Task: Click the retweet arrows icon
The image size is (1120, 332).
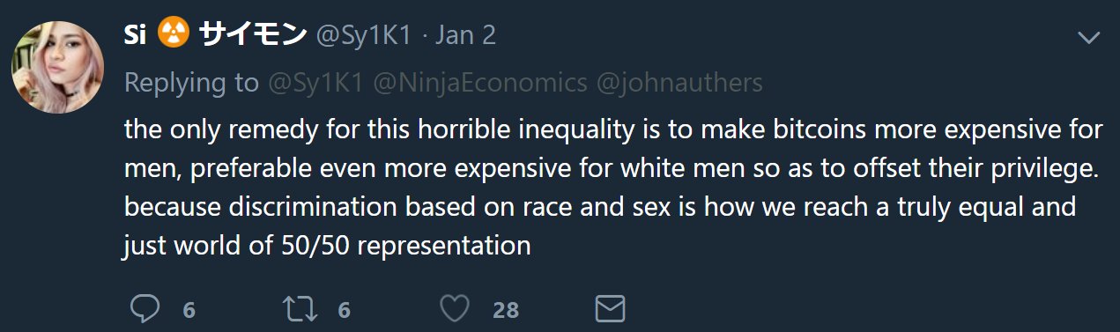Action: [x=301, y=309]
